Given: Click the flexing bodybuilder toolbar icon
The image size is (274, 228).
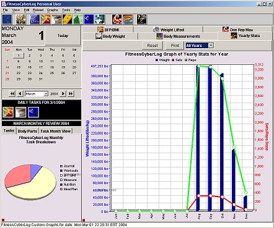Looking at the screenshot, I should (x=117, y=19).
